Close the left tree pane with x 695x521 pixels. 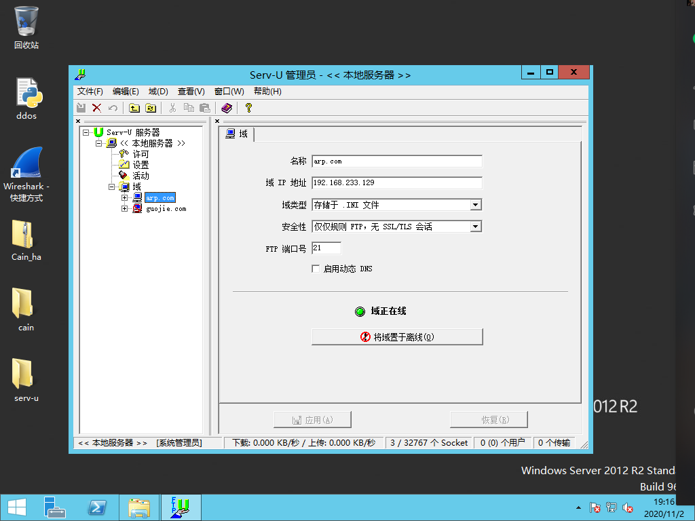(x=78, y=121)
